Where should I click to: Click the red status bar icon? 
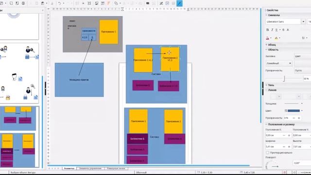pyautogui.click(x=285, y=173)
